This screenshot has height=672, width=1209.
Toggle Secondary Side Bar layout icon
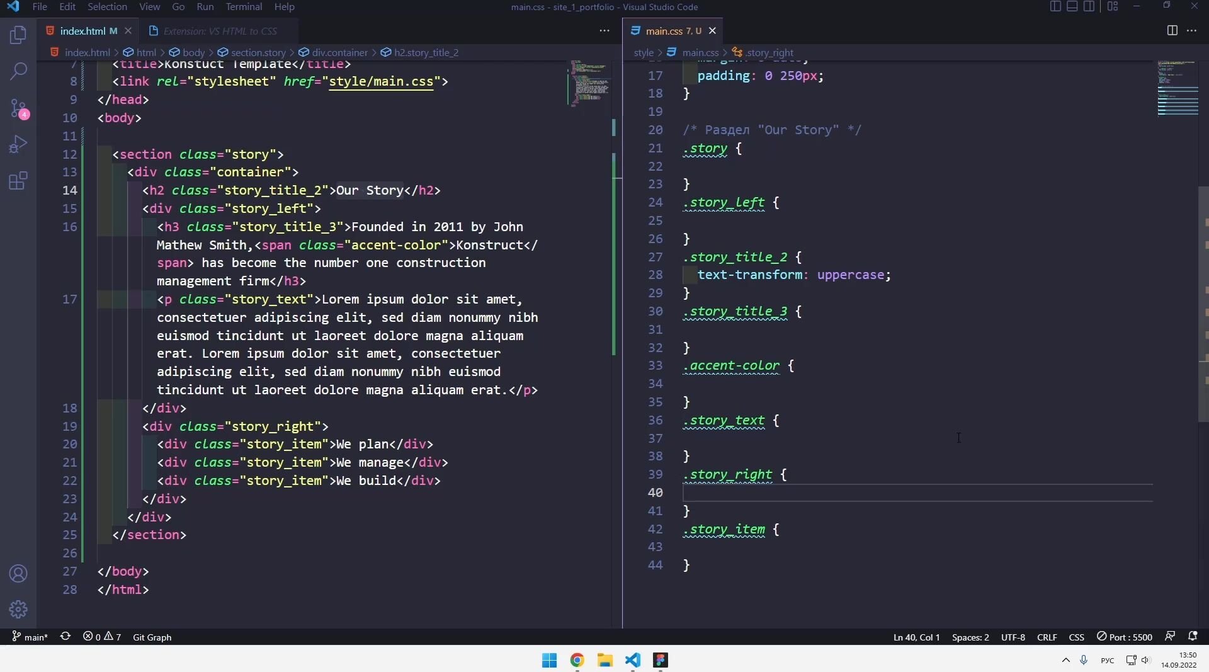point(1089,6)
